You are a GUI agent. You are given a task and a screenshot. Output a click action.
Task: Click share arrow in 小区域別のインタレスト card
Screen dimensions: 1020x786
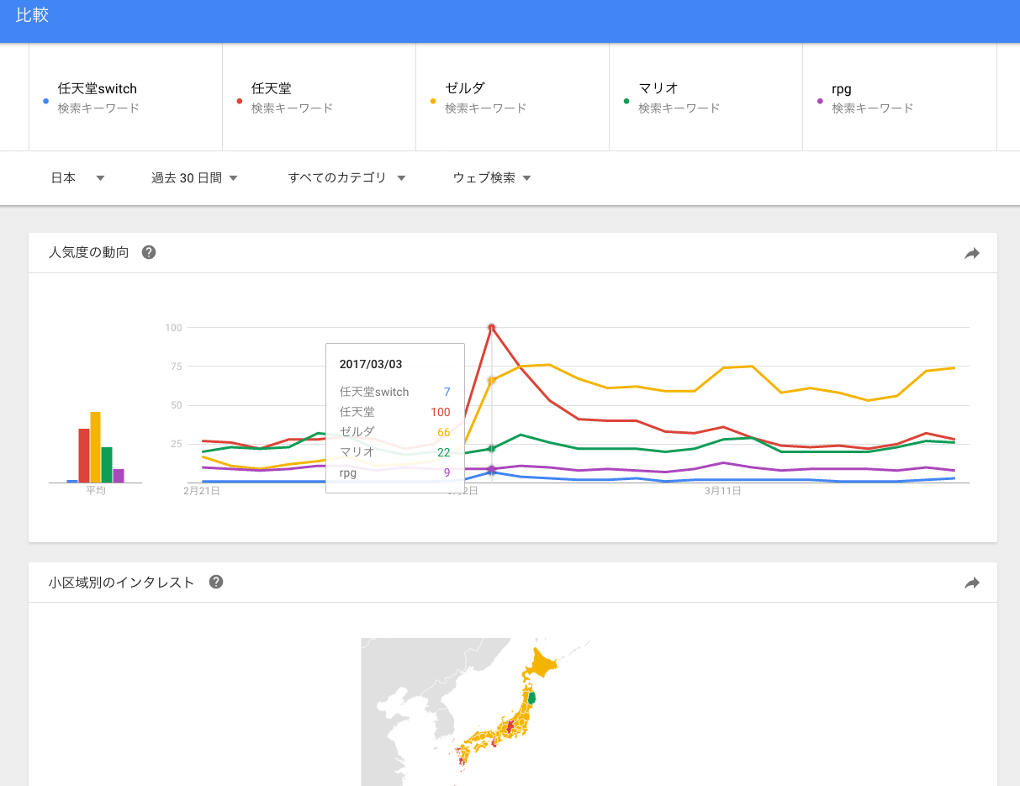coord(972,583)
